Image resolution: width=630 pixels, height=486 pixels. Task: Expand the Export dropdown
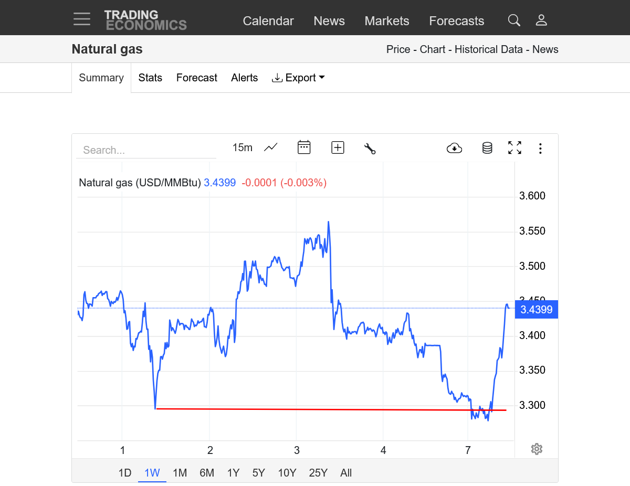coord(298,78)
